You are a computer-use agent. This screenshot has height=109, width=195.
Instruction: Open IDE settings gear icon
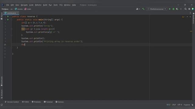189,9
